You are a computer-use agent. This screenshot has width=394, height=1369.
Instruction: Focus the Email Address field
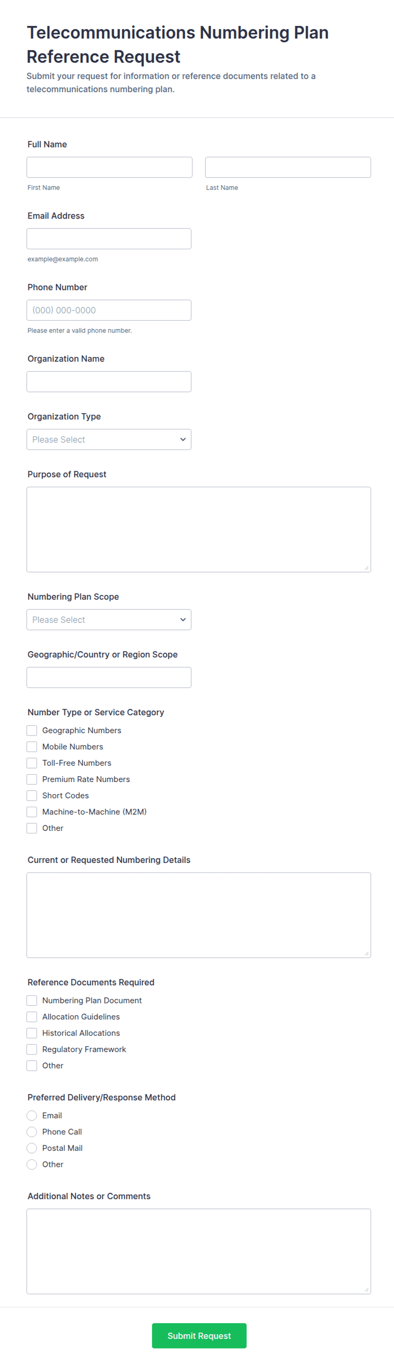tap(109, 239)
